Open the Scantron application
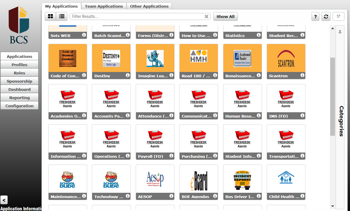 click(x=286, y=61)
